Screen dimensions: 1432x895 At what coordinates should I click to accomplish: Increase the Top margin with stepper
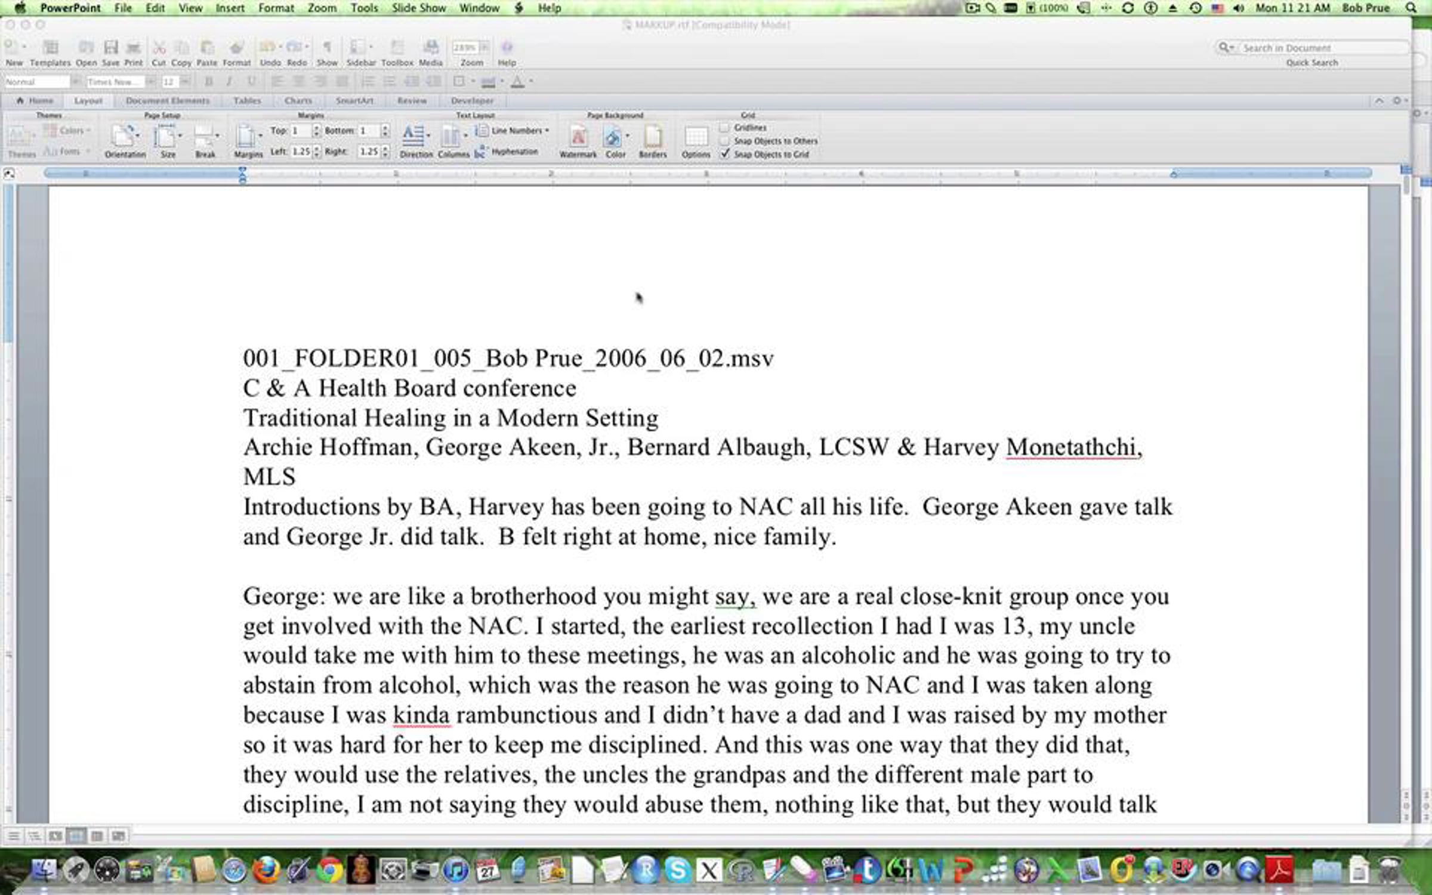(317, 127)
